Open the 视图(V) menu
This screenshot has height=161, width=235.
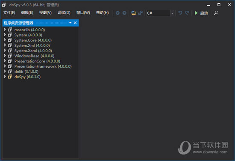(45, 13)
